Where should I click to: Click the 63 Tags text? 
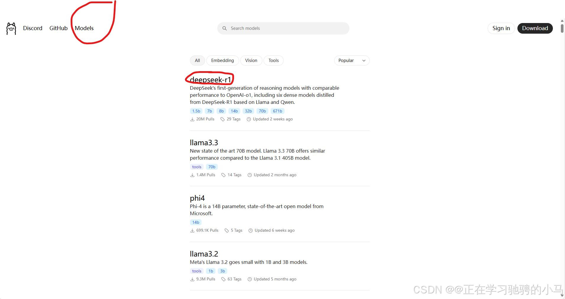pos(235,279)
